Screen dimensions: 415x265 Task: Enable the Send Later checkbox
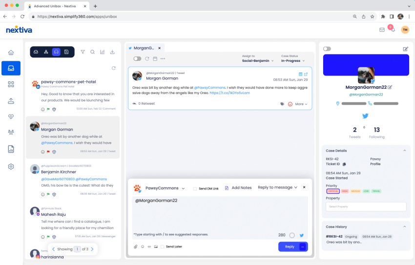[162, 246]
